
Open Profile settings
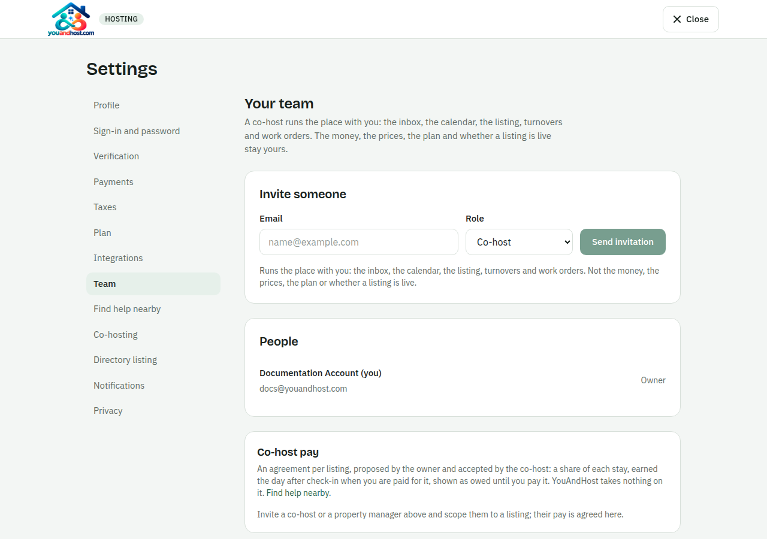click(153, 105)
